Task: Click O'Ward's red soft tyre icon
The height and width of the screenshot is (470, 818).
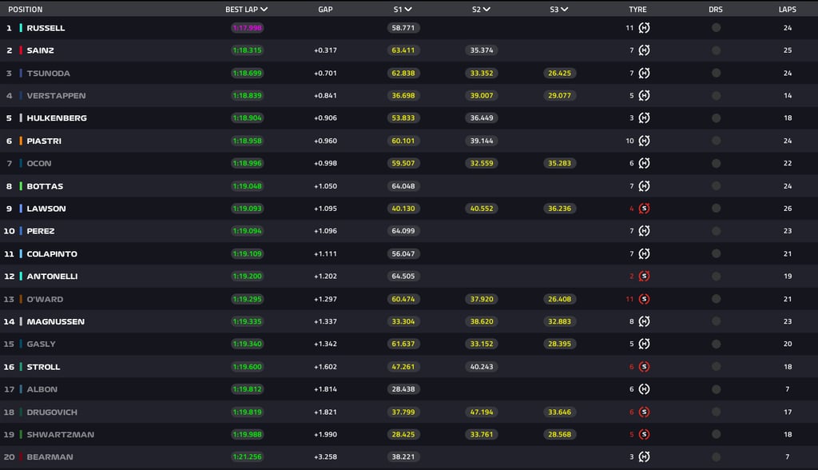Action: 645,299
